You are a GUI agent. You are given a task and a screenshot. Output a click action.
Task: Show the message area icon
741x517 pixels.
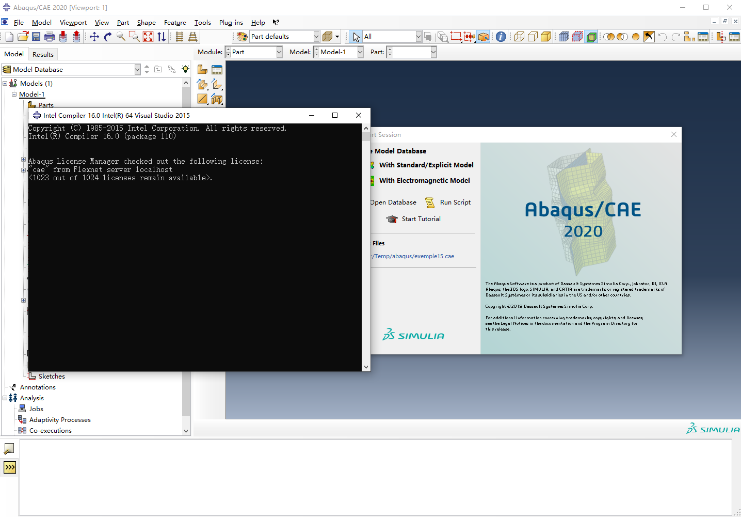pyautogui.click(x=9, y=449)
